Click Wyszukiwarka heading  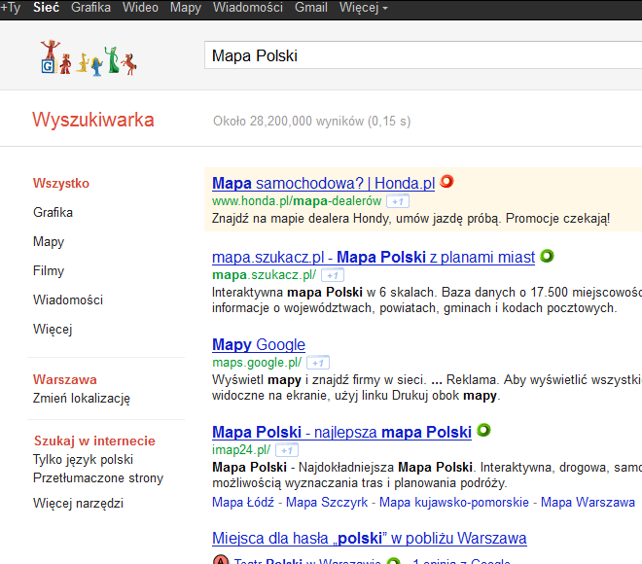tap(93, 120)
